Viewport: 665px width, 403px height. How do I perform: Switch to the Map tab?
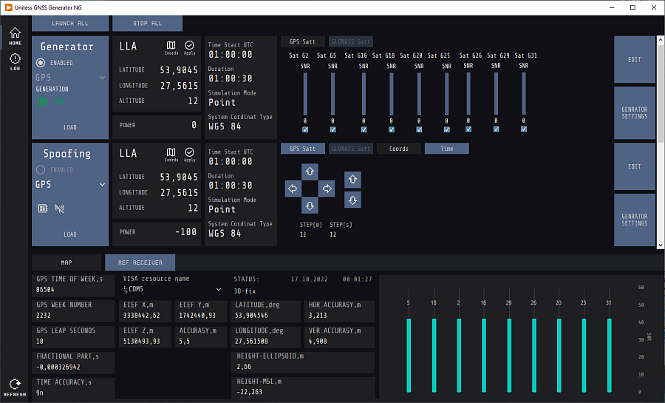[x=66, y=263]
